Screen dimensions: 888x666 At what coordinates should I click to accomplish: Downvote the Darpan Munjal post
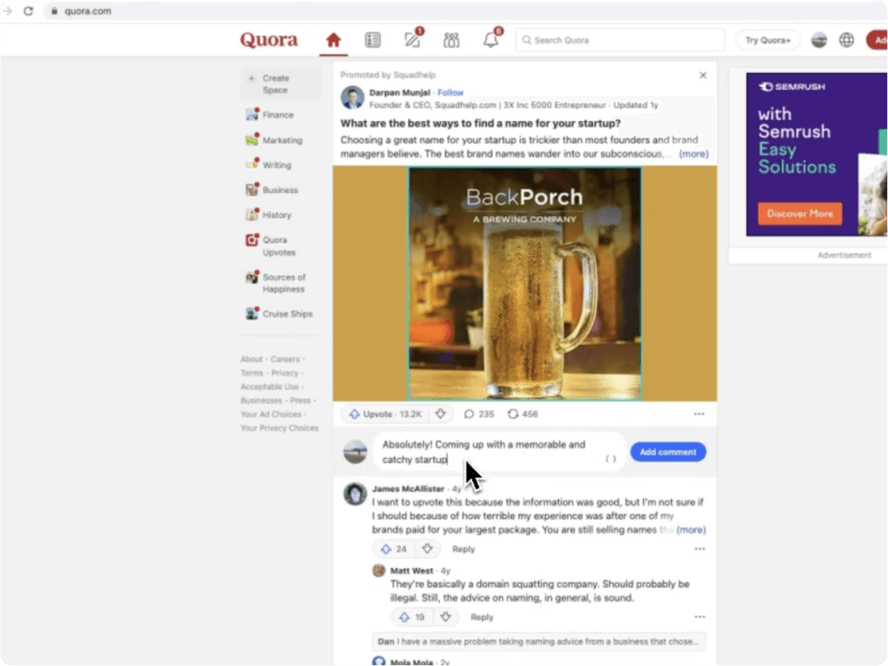441,414
